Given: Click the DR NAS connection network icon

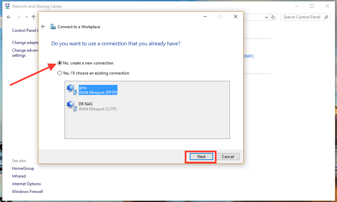Looking at the screenshot, I should tap(71, 106).
